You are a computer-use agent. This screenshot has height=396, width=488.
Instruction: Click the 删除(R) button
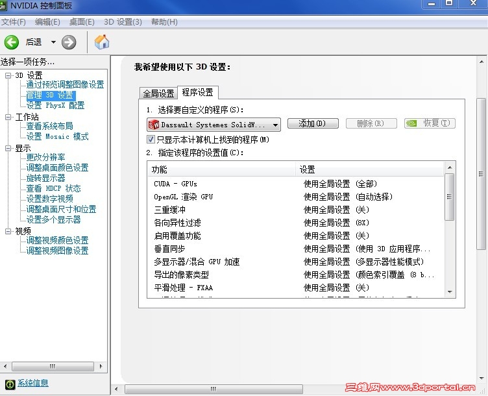371,123
